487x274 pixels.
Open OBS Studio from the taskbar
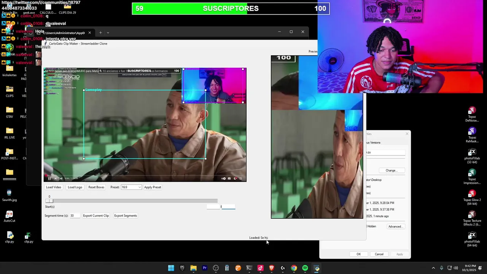(x=216, y=268)
